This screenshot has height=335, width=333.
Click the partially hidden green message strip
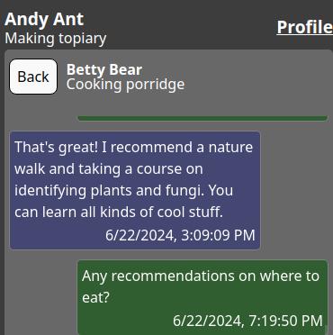coord(202,118)
